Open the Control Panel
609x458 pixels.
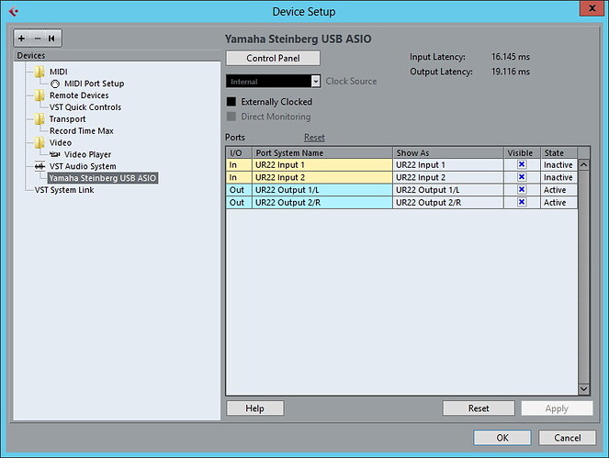click(x=273, y=58)
